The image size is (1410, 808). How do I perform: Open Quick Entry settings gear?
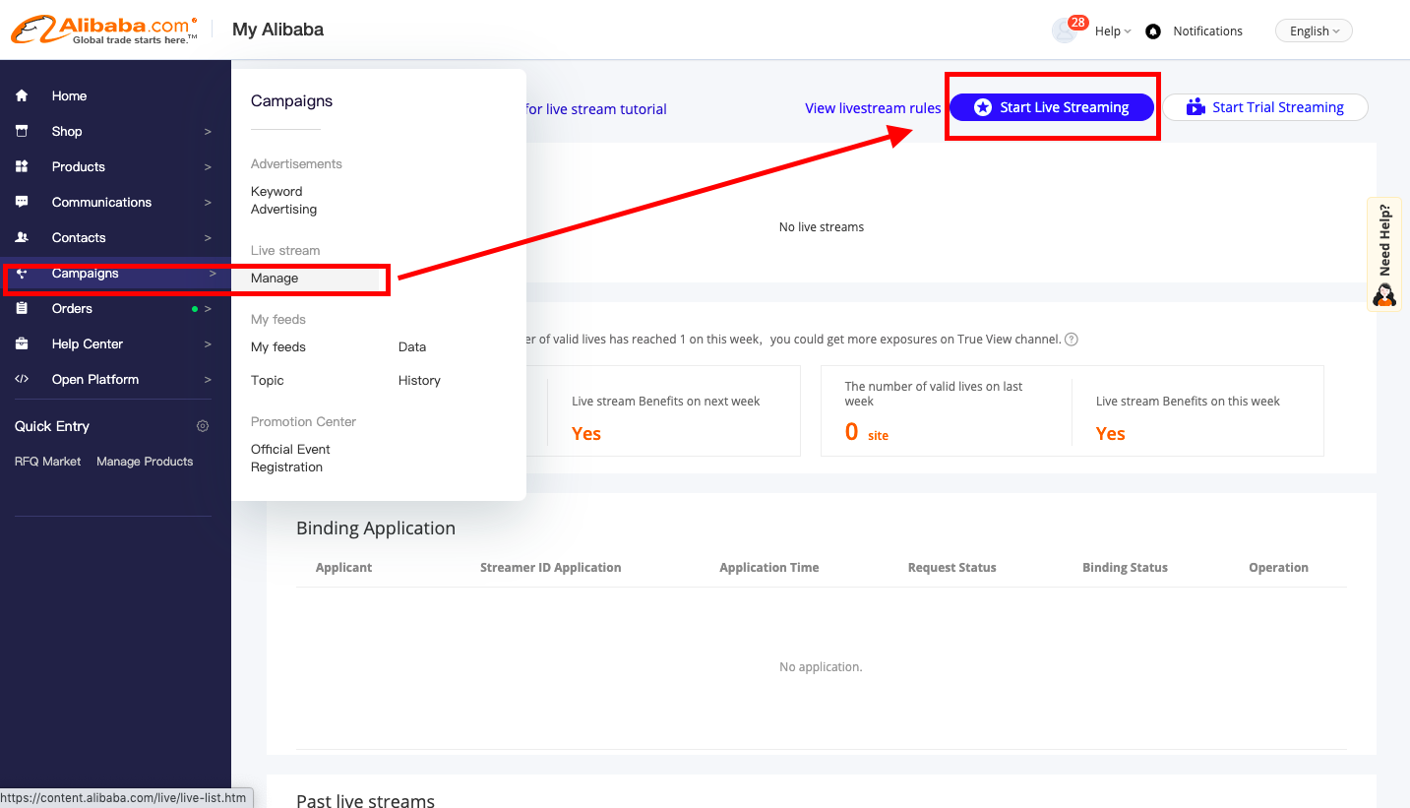point(203,426)
